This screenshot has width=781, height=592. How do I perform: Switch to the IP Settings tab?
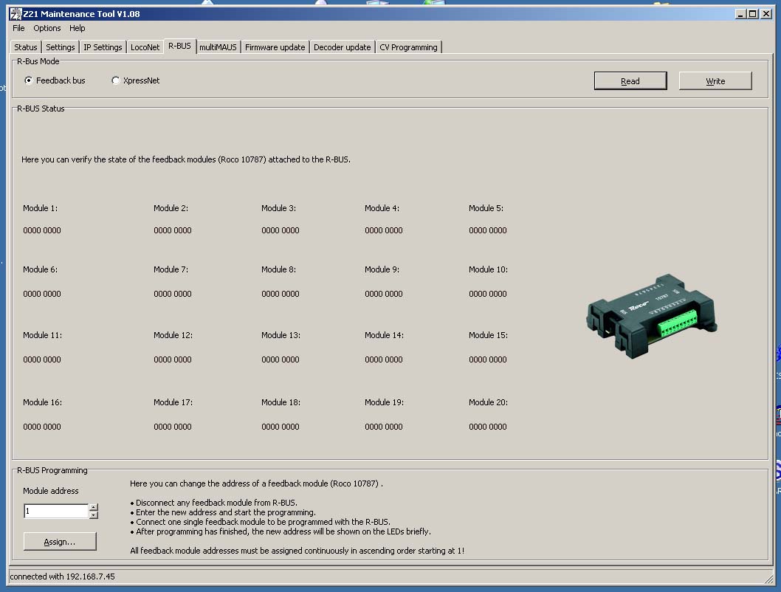pyautogui.click(x=103, y=47)
